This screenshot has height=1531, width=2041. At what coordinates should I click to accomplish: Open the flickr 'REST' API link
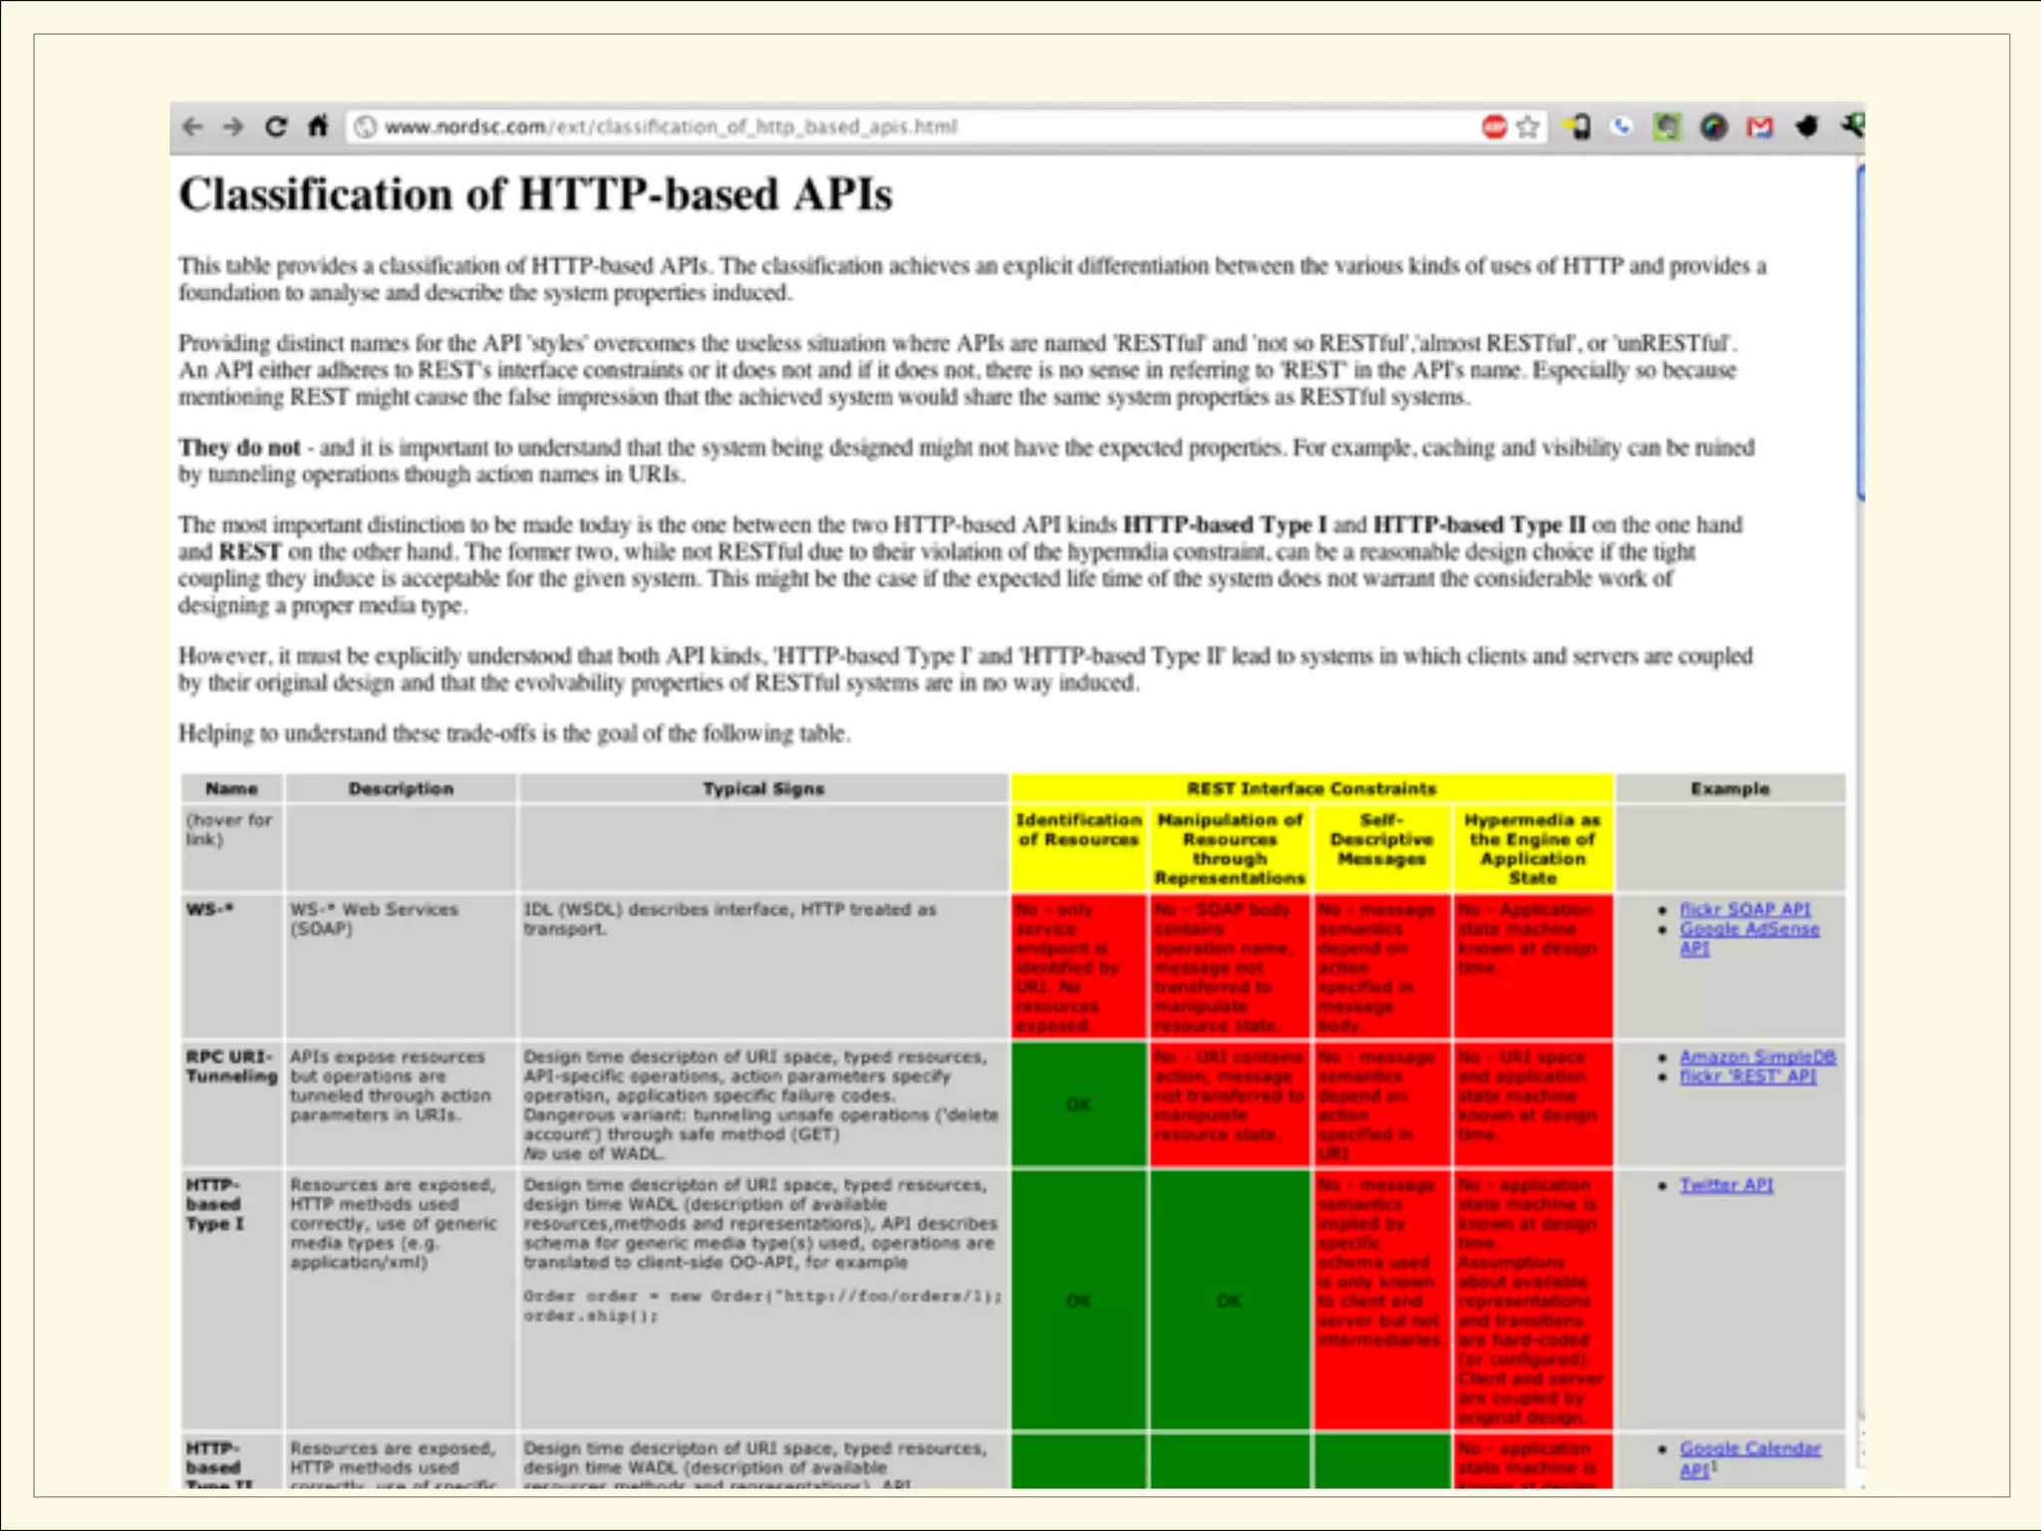click(1747, 1076)
